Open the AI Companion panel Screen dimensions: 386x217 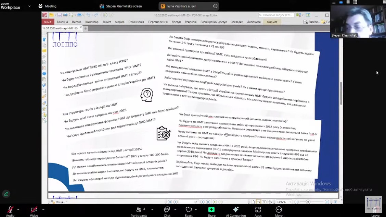pyautogui.click(x=236, y=210)
